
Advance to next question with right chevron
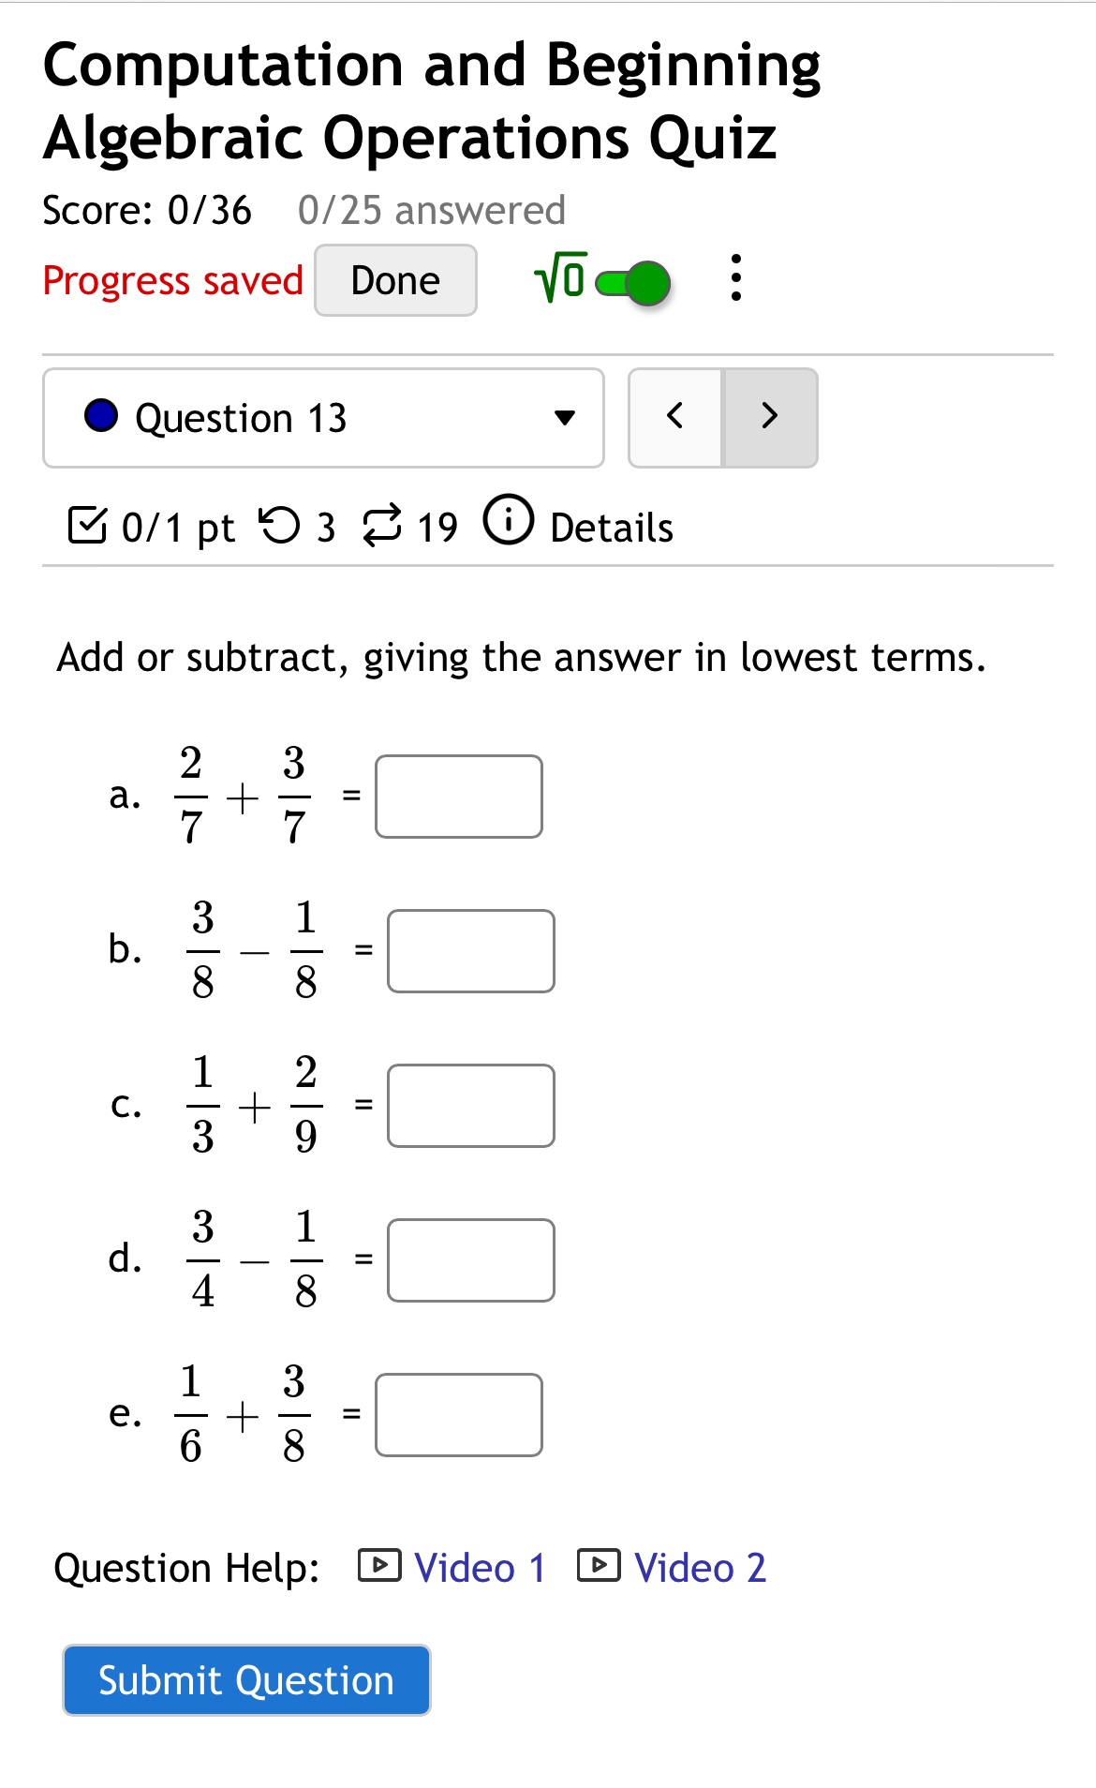pos(768,416)
